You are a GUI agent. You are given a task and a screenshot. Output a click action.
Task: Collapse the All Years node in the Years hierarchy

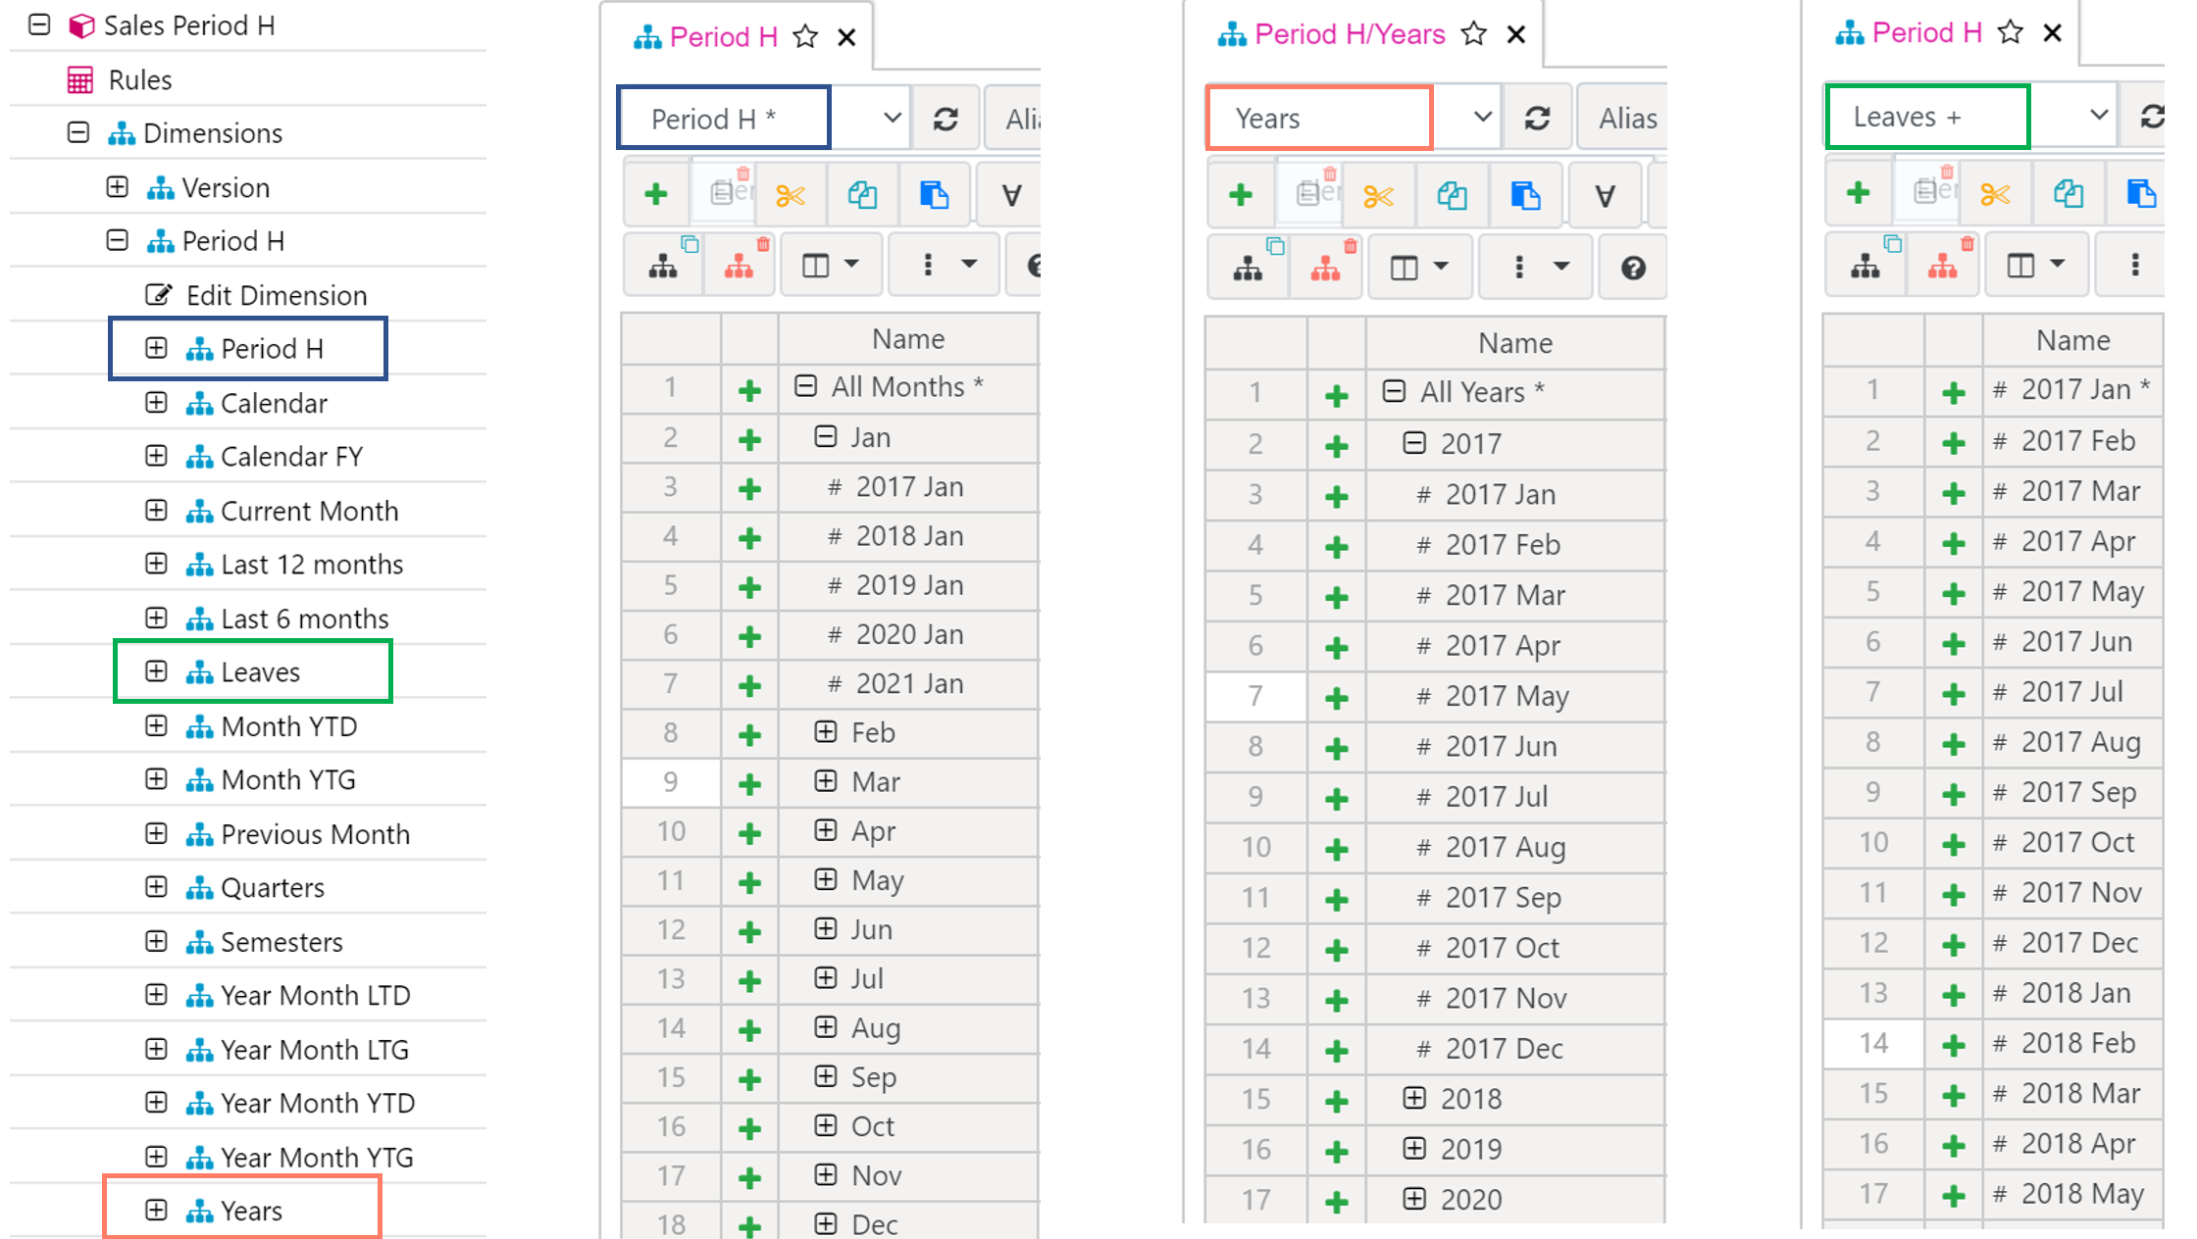[1394, 392]
